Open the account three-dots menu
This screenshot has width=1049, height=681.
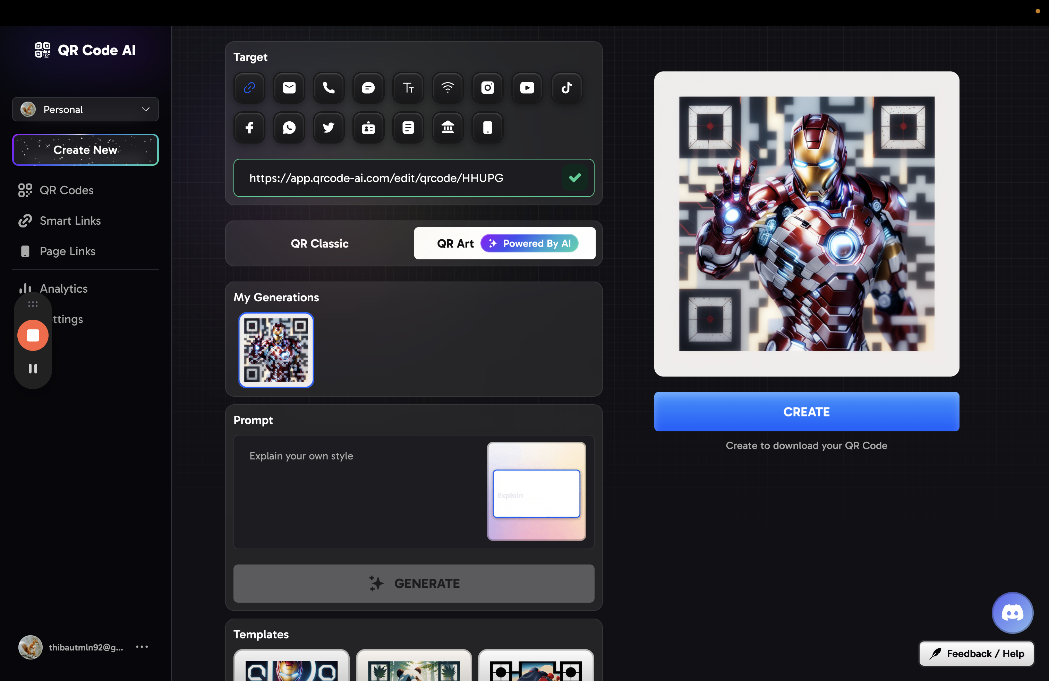[x=142, y=647]
